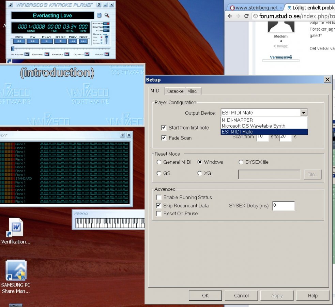The height and width of the screenshot is (307, 335).
Task: Close the Output window
Action: click(x=129, y=135)
